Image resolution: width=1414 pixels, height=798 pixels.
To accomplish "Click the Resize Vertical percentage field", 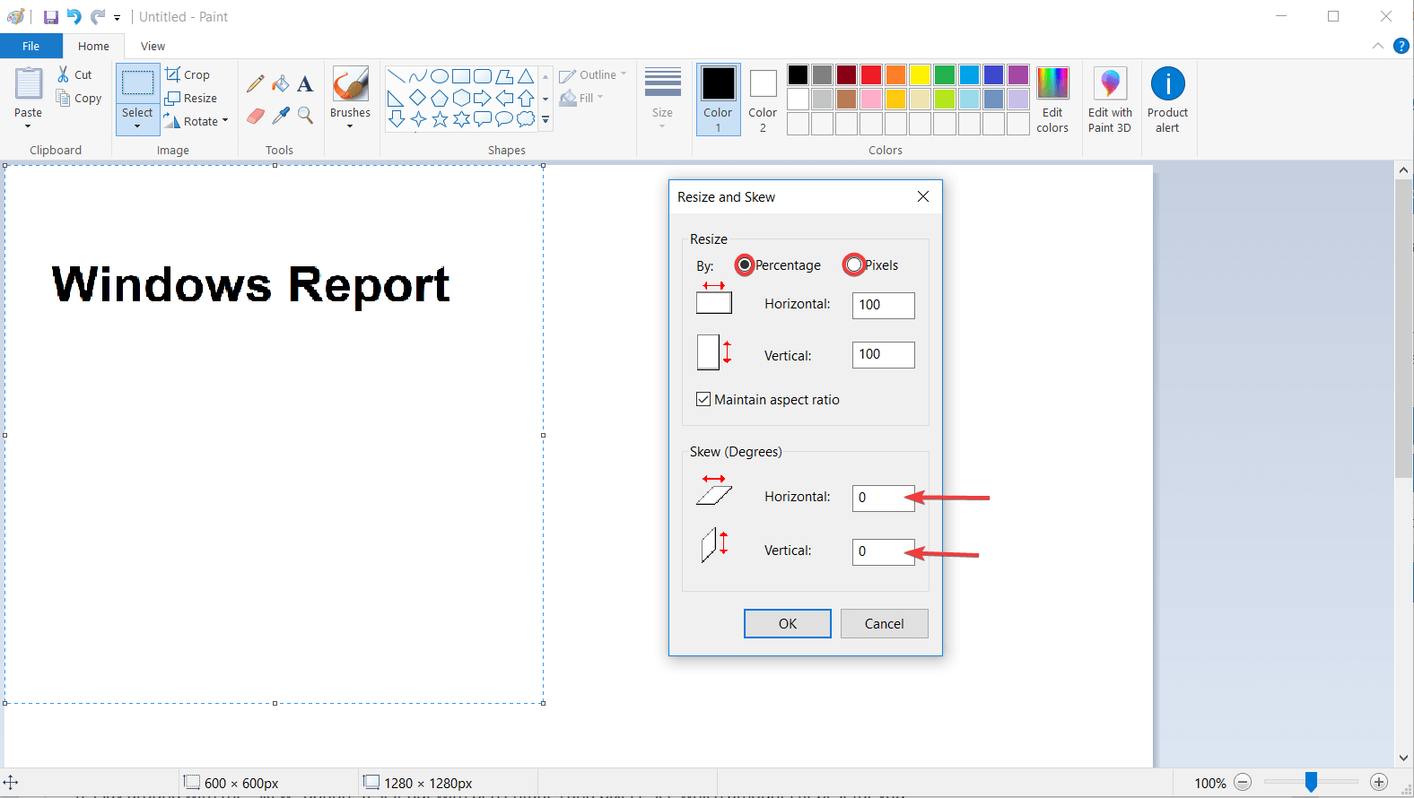I will 884,354.
